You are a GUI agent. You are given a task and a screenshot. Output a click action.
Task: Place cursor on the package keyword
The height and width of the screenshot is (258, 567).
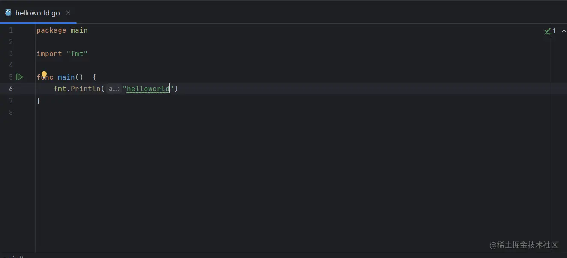tap(51, 30)
